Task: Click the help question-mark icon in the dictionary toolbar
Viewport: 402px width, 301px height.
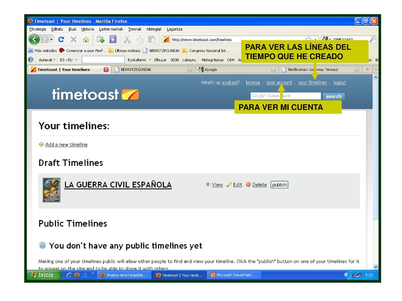Action: click(x=31, y=60)
